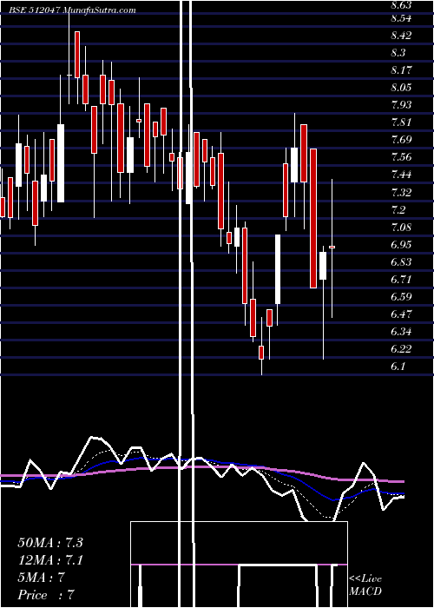Click the 50MA : 7.3 indicator text
The image size is (434, 608).
click(x=50, y=543)
